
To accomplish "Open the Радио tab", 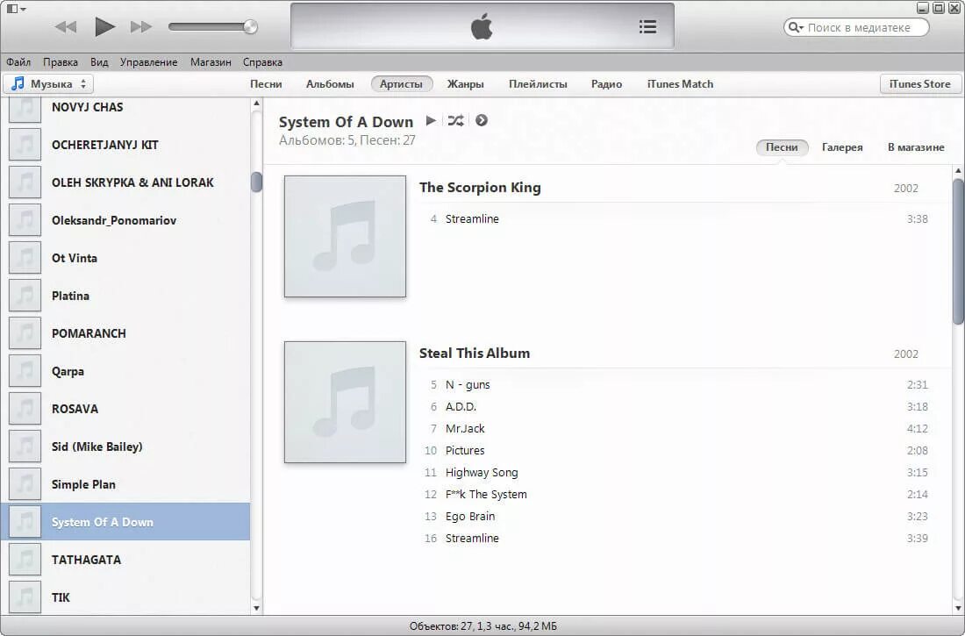I will (606, 83).
